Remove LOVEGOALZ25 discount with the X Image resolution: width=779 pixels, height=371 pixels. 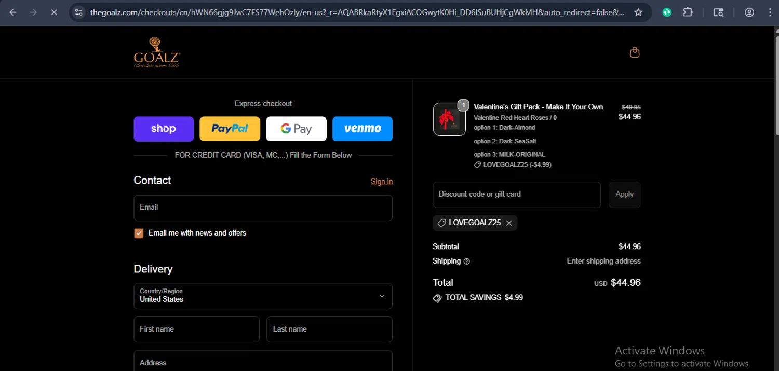(x=509, y=223)
